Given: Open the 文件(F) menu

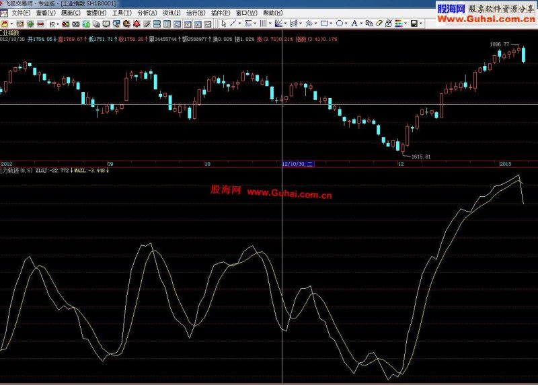Looking at the screenshot, I should click(x=21, y=13).
